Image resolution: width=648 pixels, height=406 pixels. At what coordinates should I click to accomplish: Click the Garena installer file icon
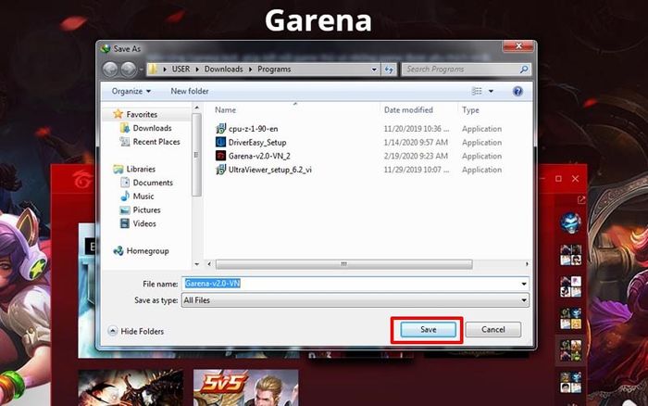220,156
